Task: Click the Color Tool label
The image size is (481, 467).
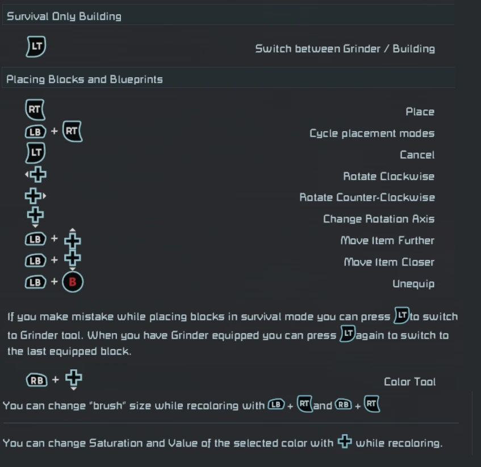Action: pyautogui.click(x=409, y=381)
